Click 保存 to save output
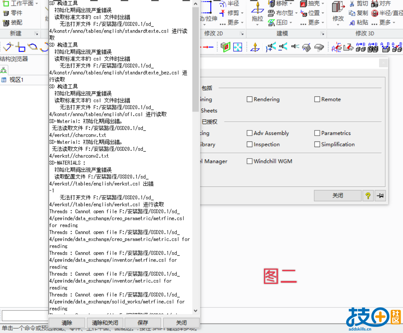Image resolution: width=403 pixels, height=333 pixels. (143, 323)
